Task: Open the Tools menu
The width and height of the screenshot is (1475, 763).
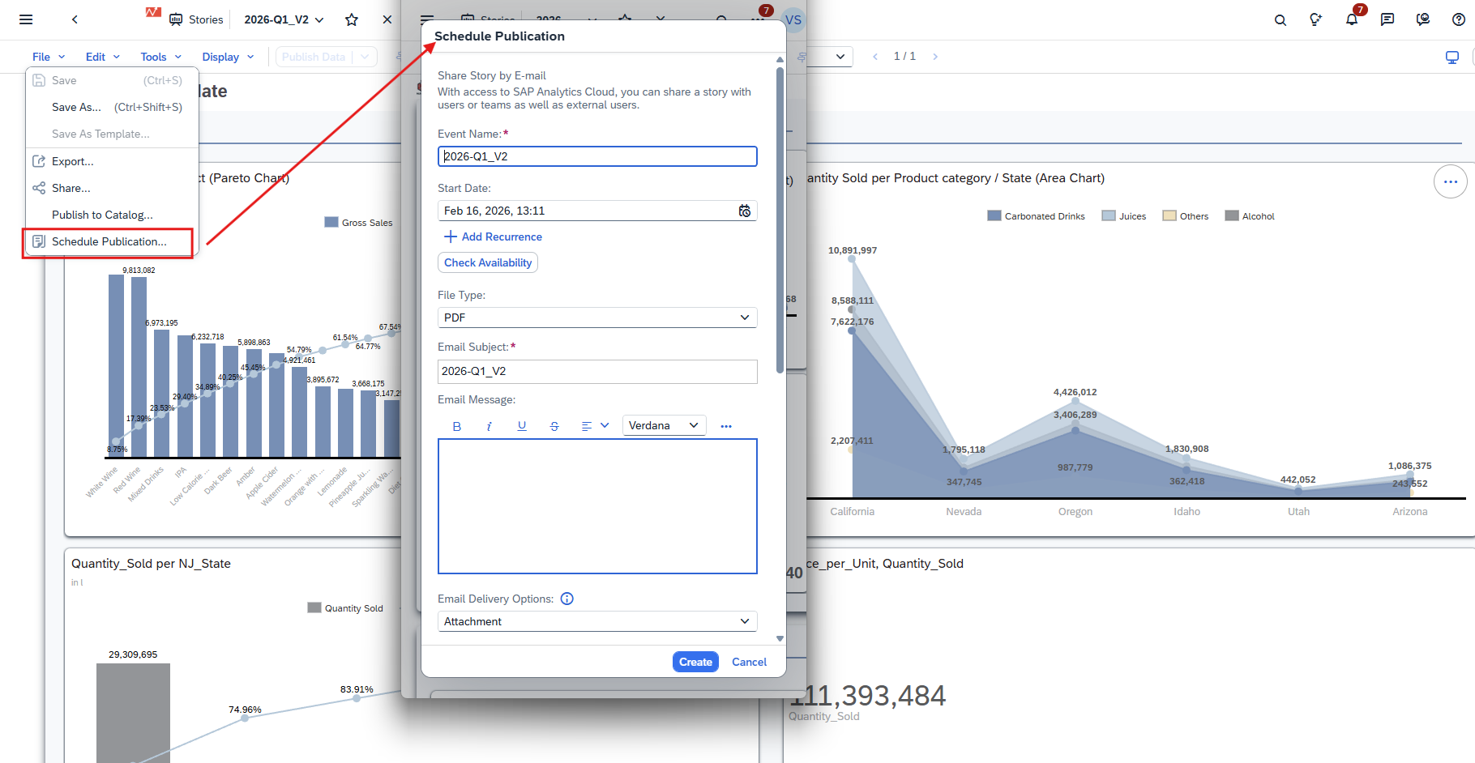Action: tap(161, 57)
